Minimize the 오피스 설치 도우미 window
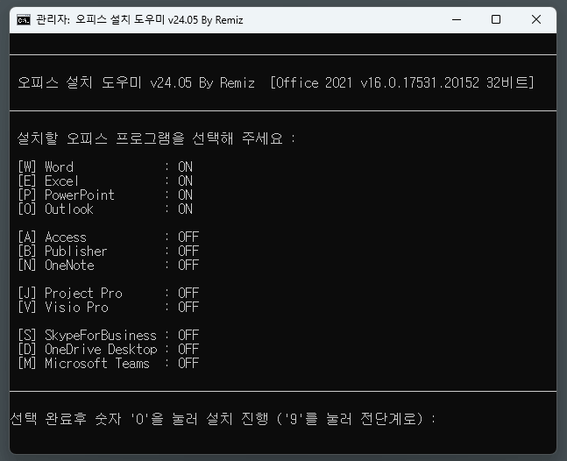567x461 pixels. click(457, 19)
